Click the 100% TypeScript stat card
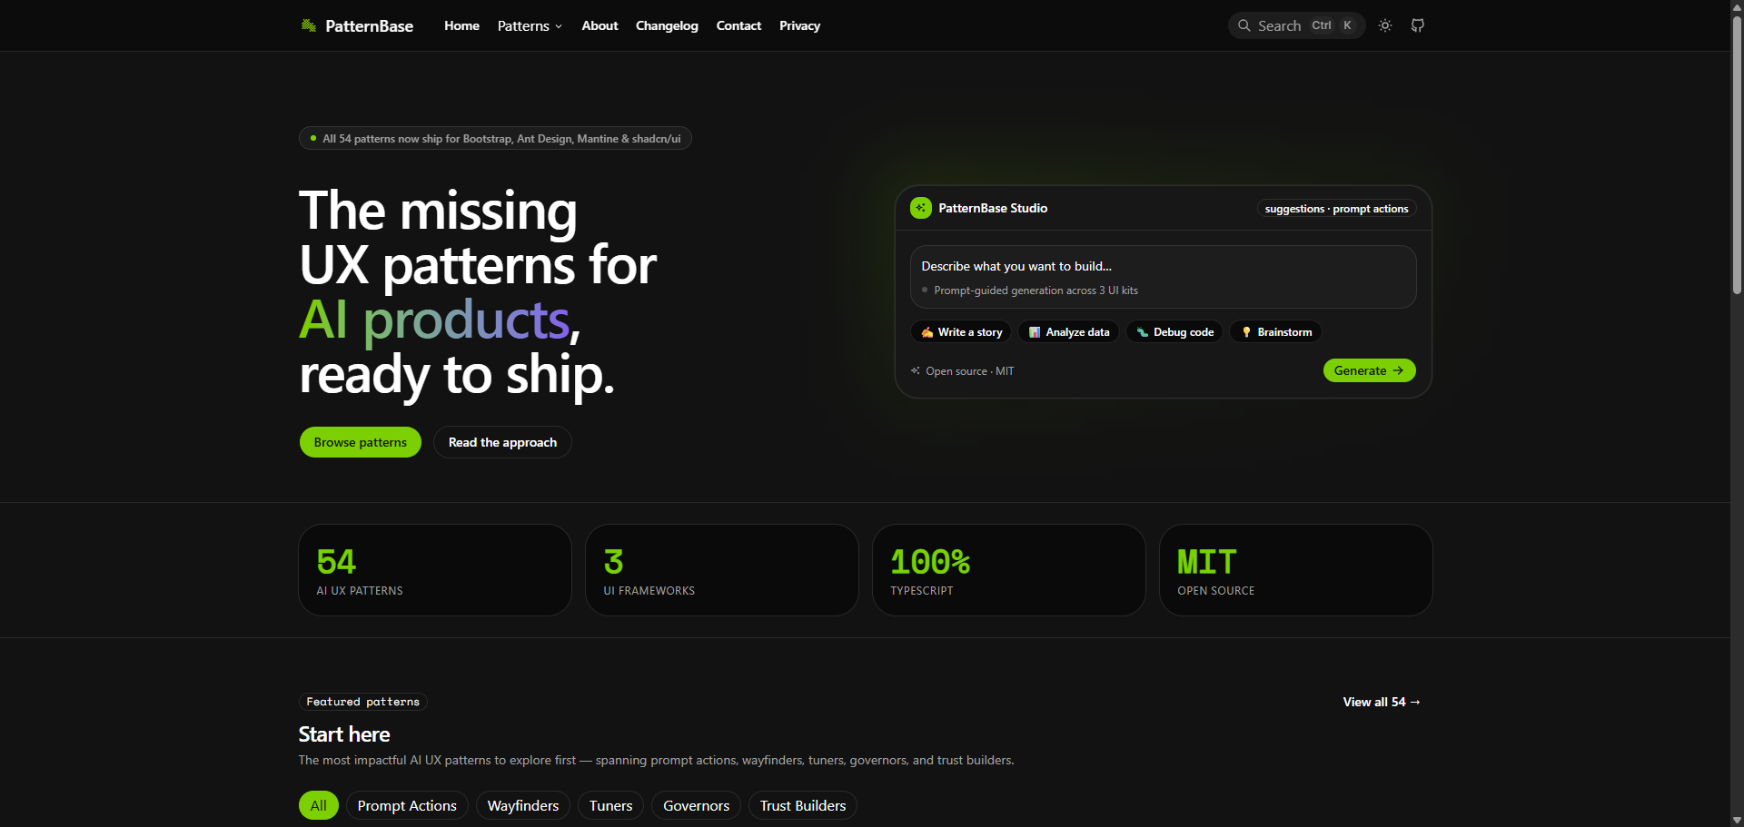Image resolution: width=1744 pixels, height=827 pixels. tap(1009, 570)
